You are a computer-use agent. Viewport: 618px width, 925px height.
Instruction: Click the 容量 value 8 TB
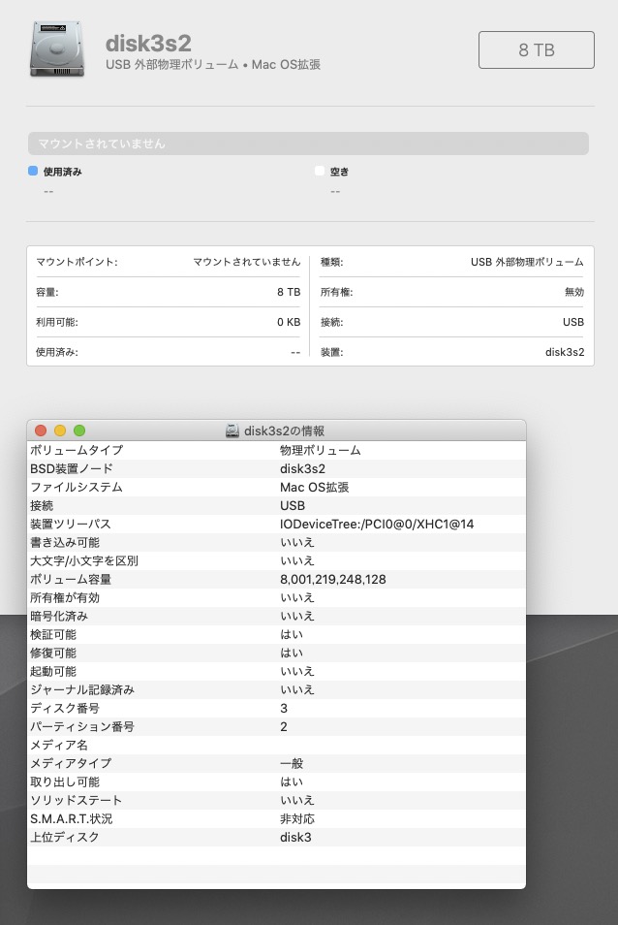(289, 292)
